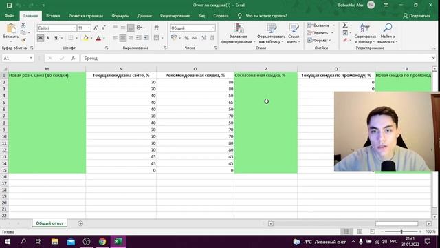Click the Fill down arrow icon

point(345,33)
